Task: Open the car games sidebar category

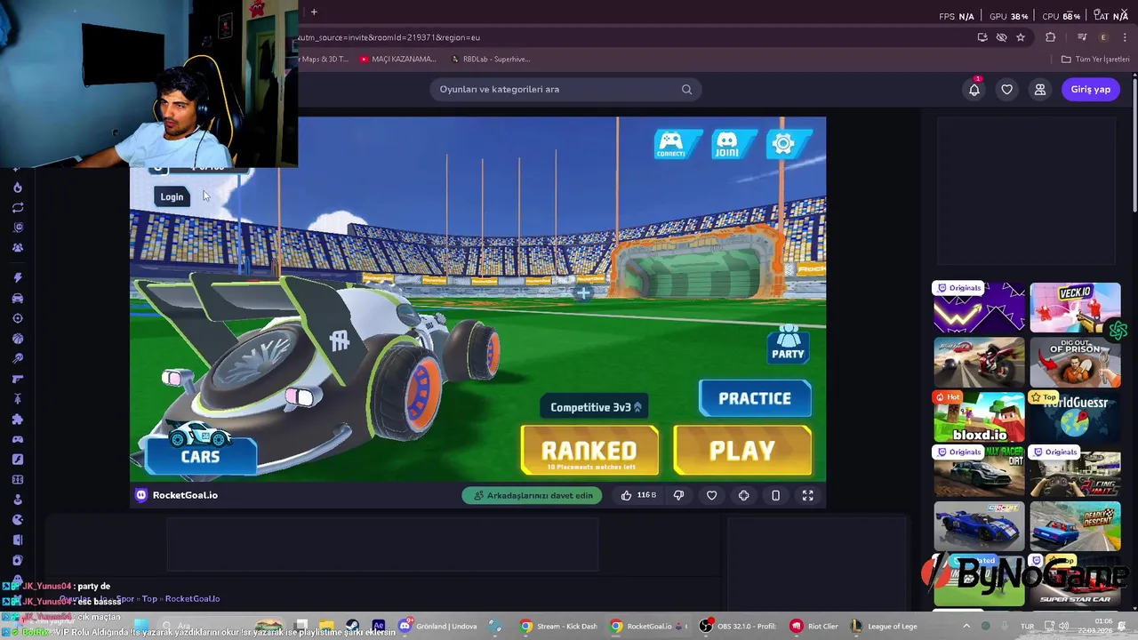Action: pos(18,299)
